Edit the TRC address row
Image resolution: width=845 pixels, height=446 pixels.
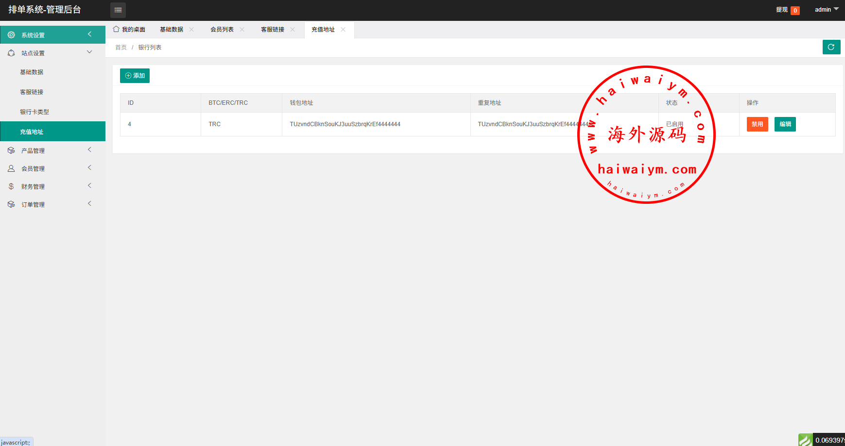click(x=785, y=124)
